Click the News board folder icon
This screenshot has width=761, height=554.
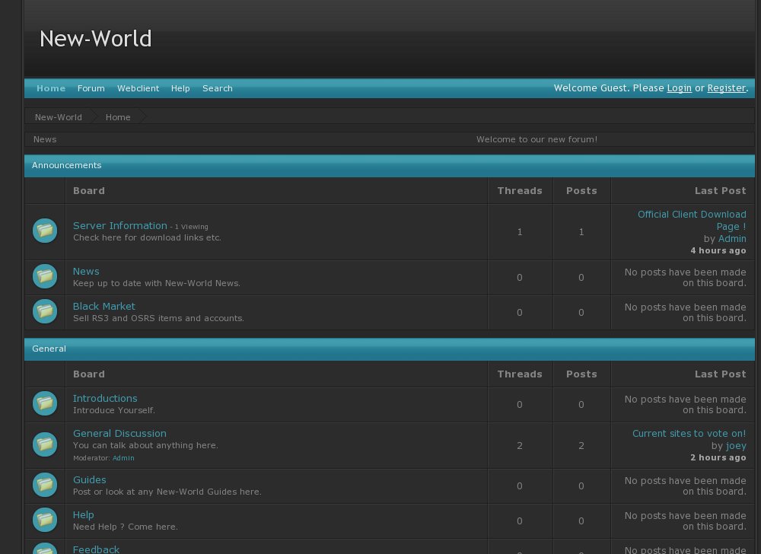[x=44, y=275]
